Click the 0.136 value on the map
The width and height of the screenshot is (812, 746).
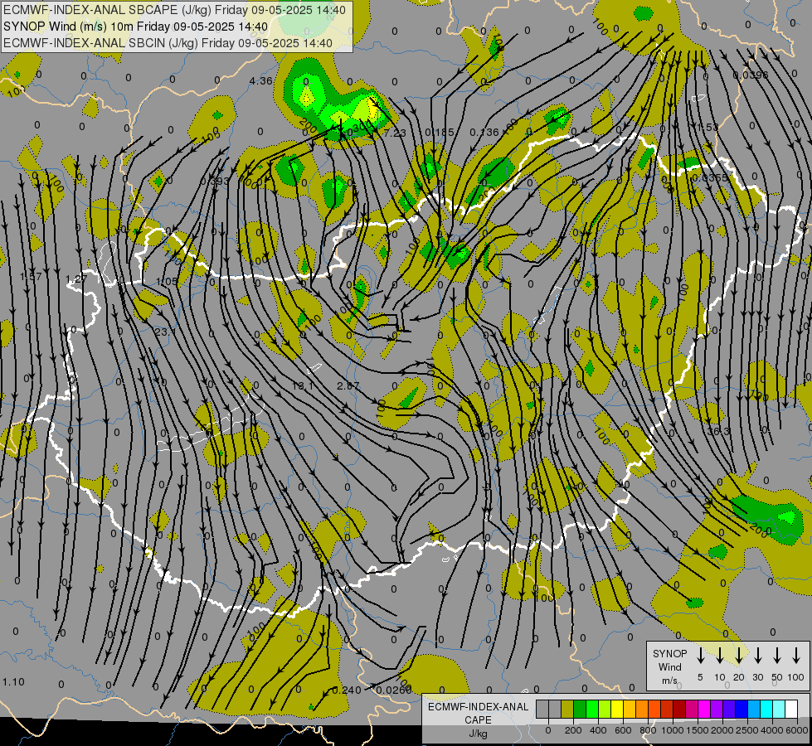484,133
